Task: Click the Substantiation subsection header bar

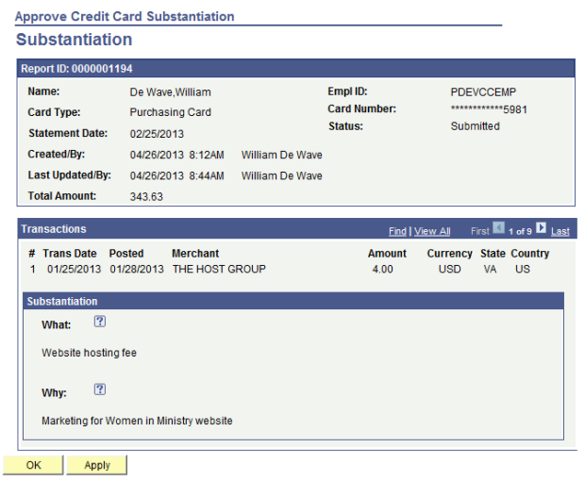Action: [283, 301]
